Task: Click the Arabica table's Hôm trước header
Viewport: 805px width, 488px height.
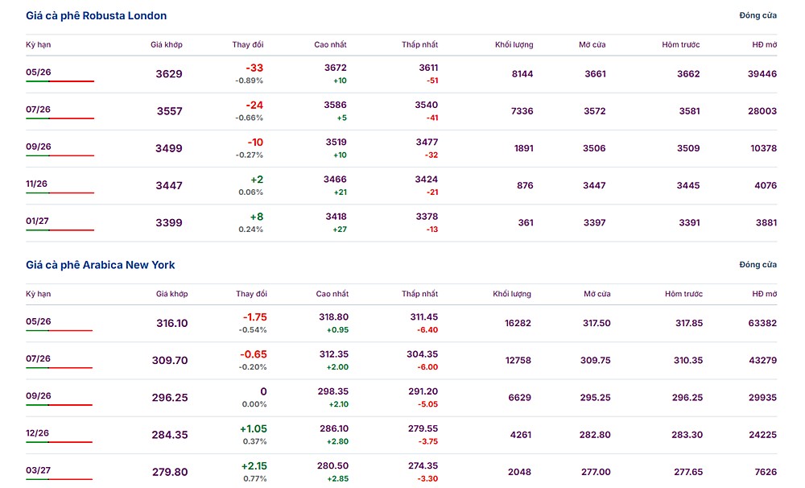Action: pyautogui.click(x=683, y=294)
